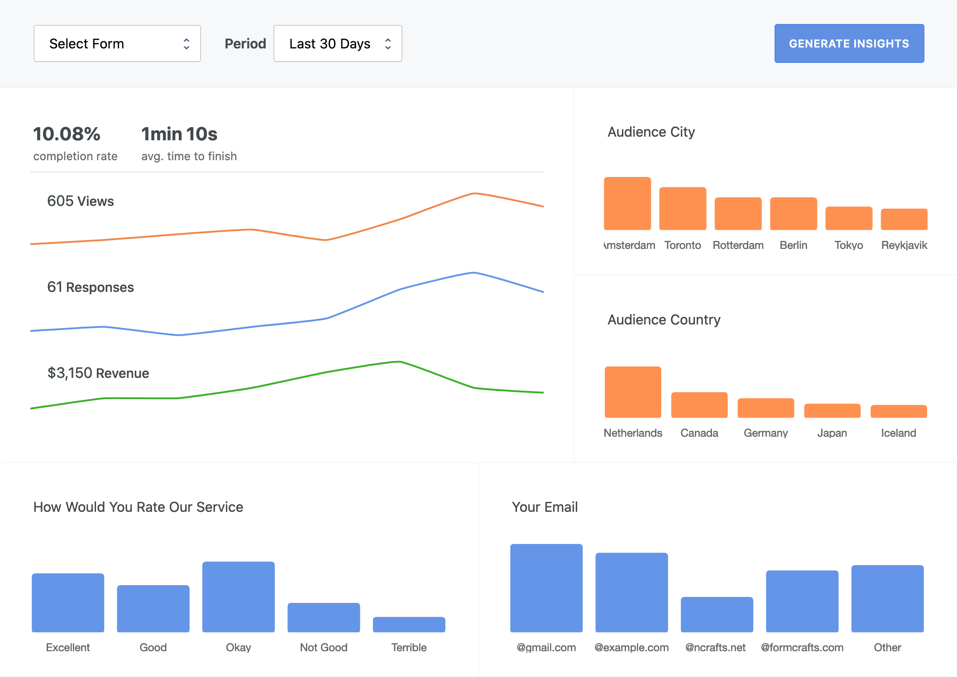Click the @example.com email bar

pos(632,592)
